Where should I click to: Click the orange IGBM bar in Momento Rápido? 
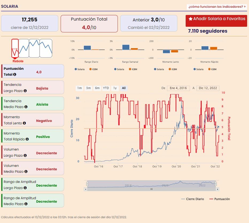click(x=213, y=48)
